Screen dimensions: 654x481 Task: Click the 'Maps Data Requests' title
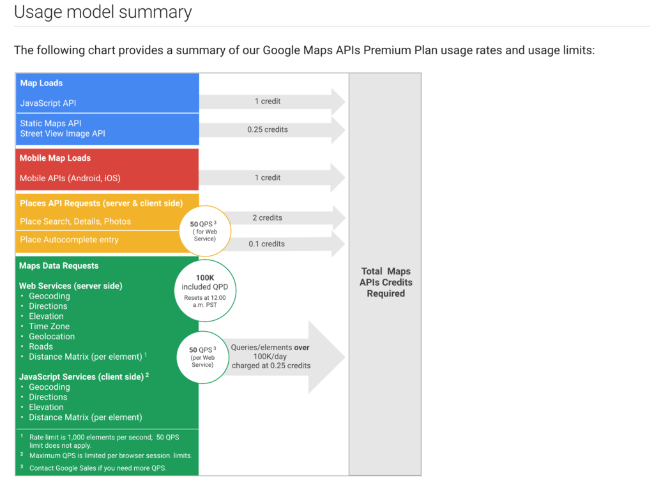(59, 265)
